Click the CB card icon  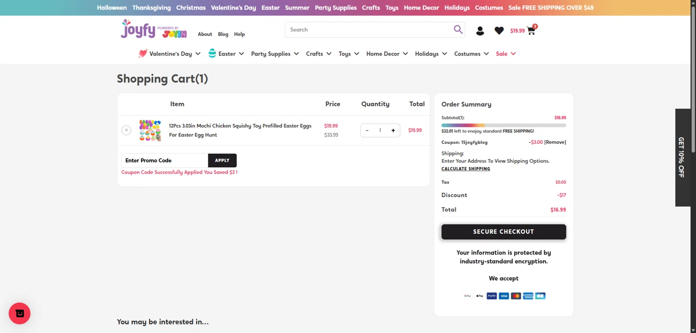[540, 296]
